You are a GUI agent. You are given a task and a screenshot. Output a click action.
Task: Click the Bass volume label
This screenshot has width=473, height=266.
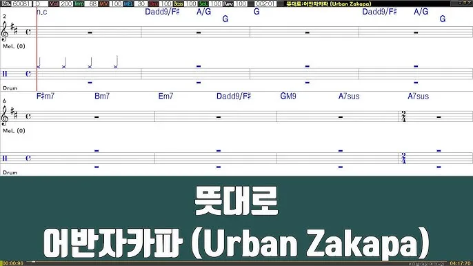178,3
